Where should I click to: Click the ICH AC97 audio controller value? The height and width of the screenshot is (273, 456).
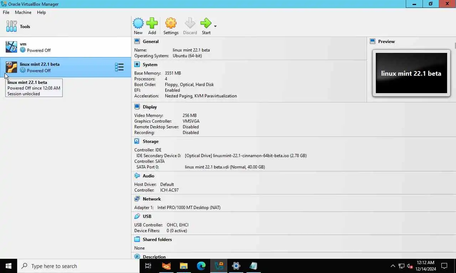click(170, 190)
